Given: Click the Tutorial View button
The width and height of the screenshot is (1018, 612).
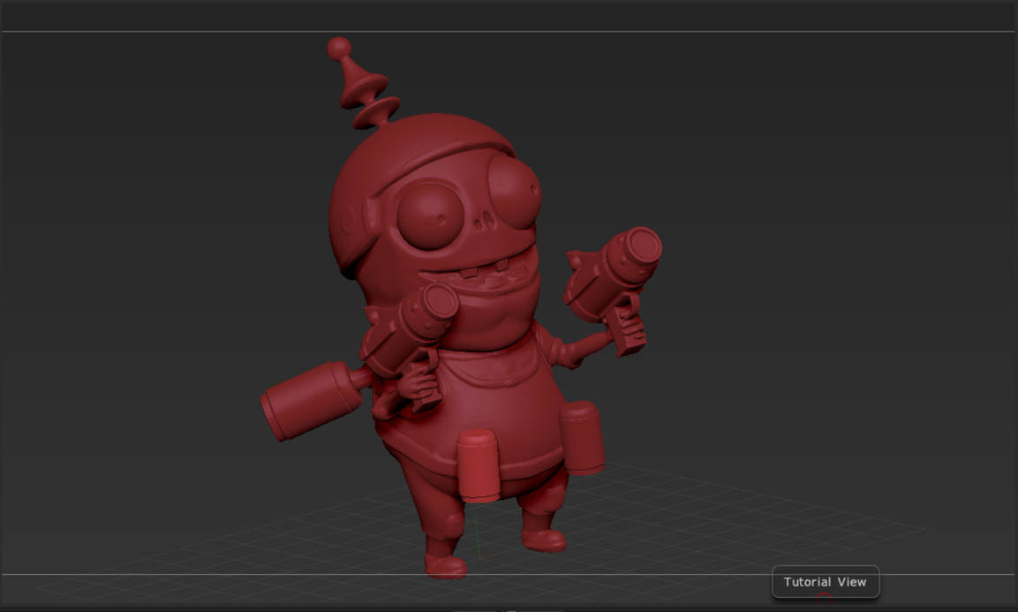Looking at the screenshot, I should pos(826,581).
